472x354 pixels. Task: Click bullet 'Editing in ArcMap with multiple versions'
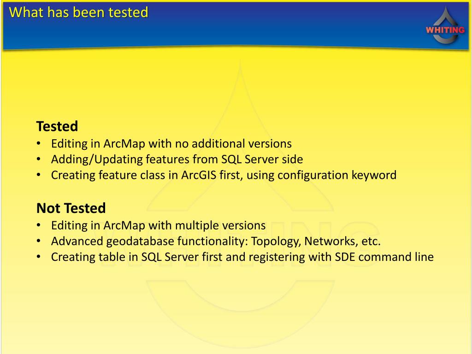pos(159,225)
